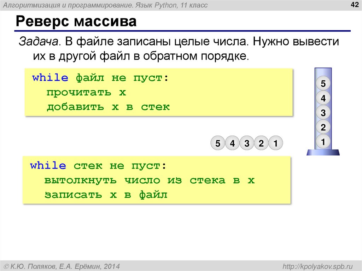The width and height of the screenshot is (362, 271).
Task: Click the while keyword in the bottom code box
Action: [48, 165]
